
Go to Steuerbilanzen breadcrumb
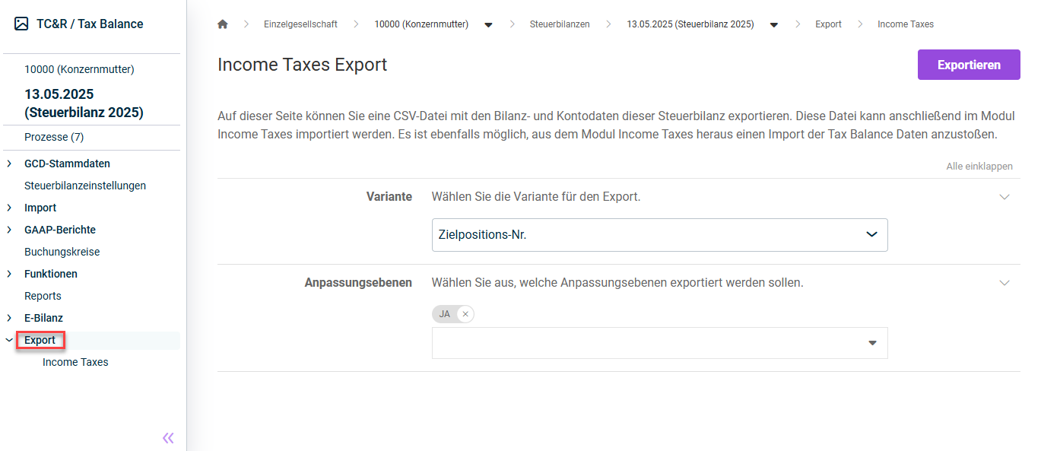tap(560, 24)
